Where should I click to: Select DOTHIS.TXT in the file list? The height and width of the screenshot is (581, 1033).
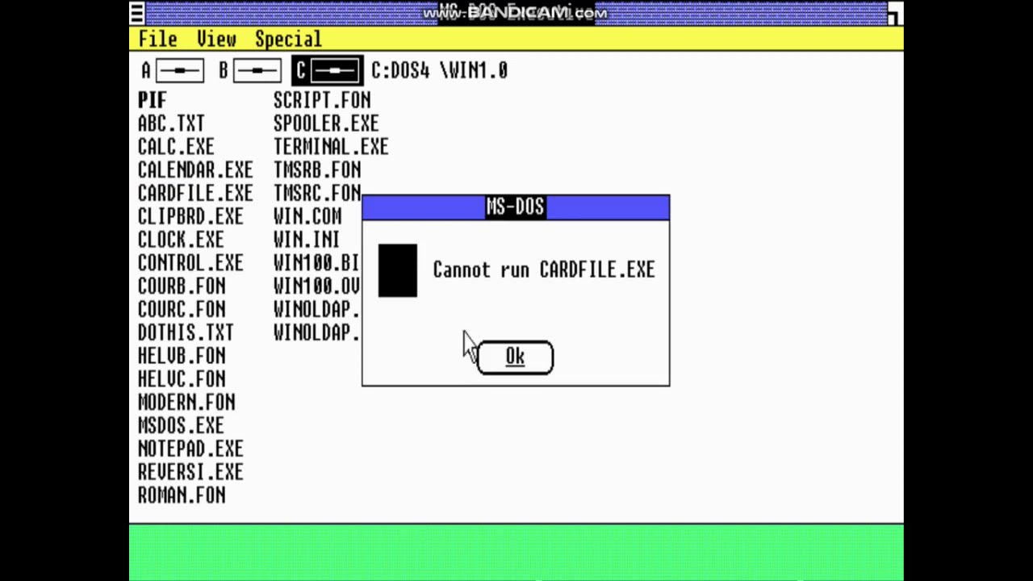click(x=186, y=333)
